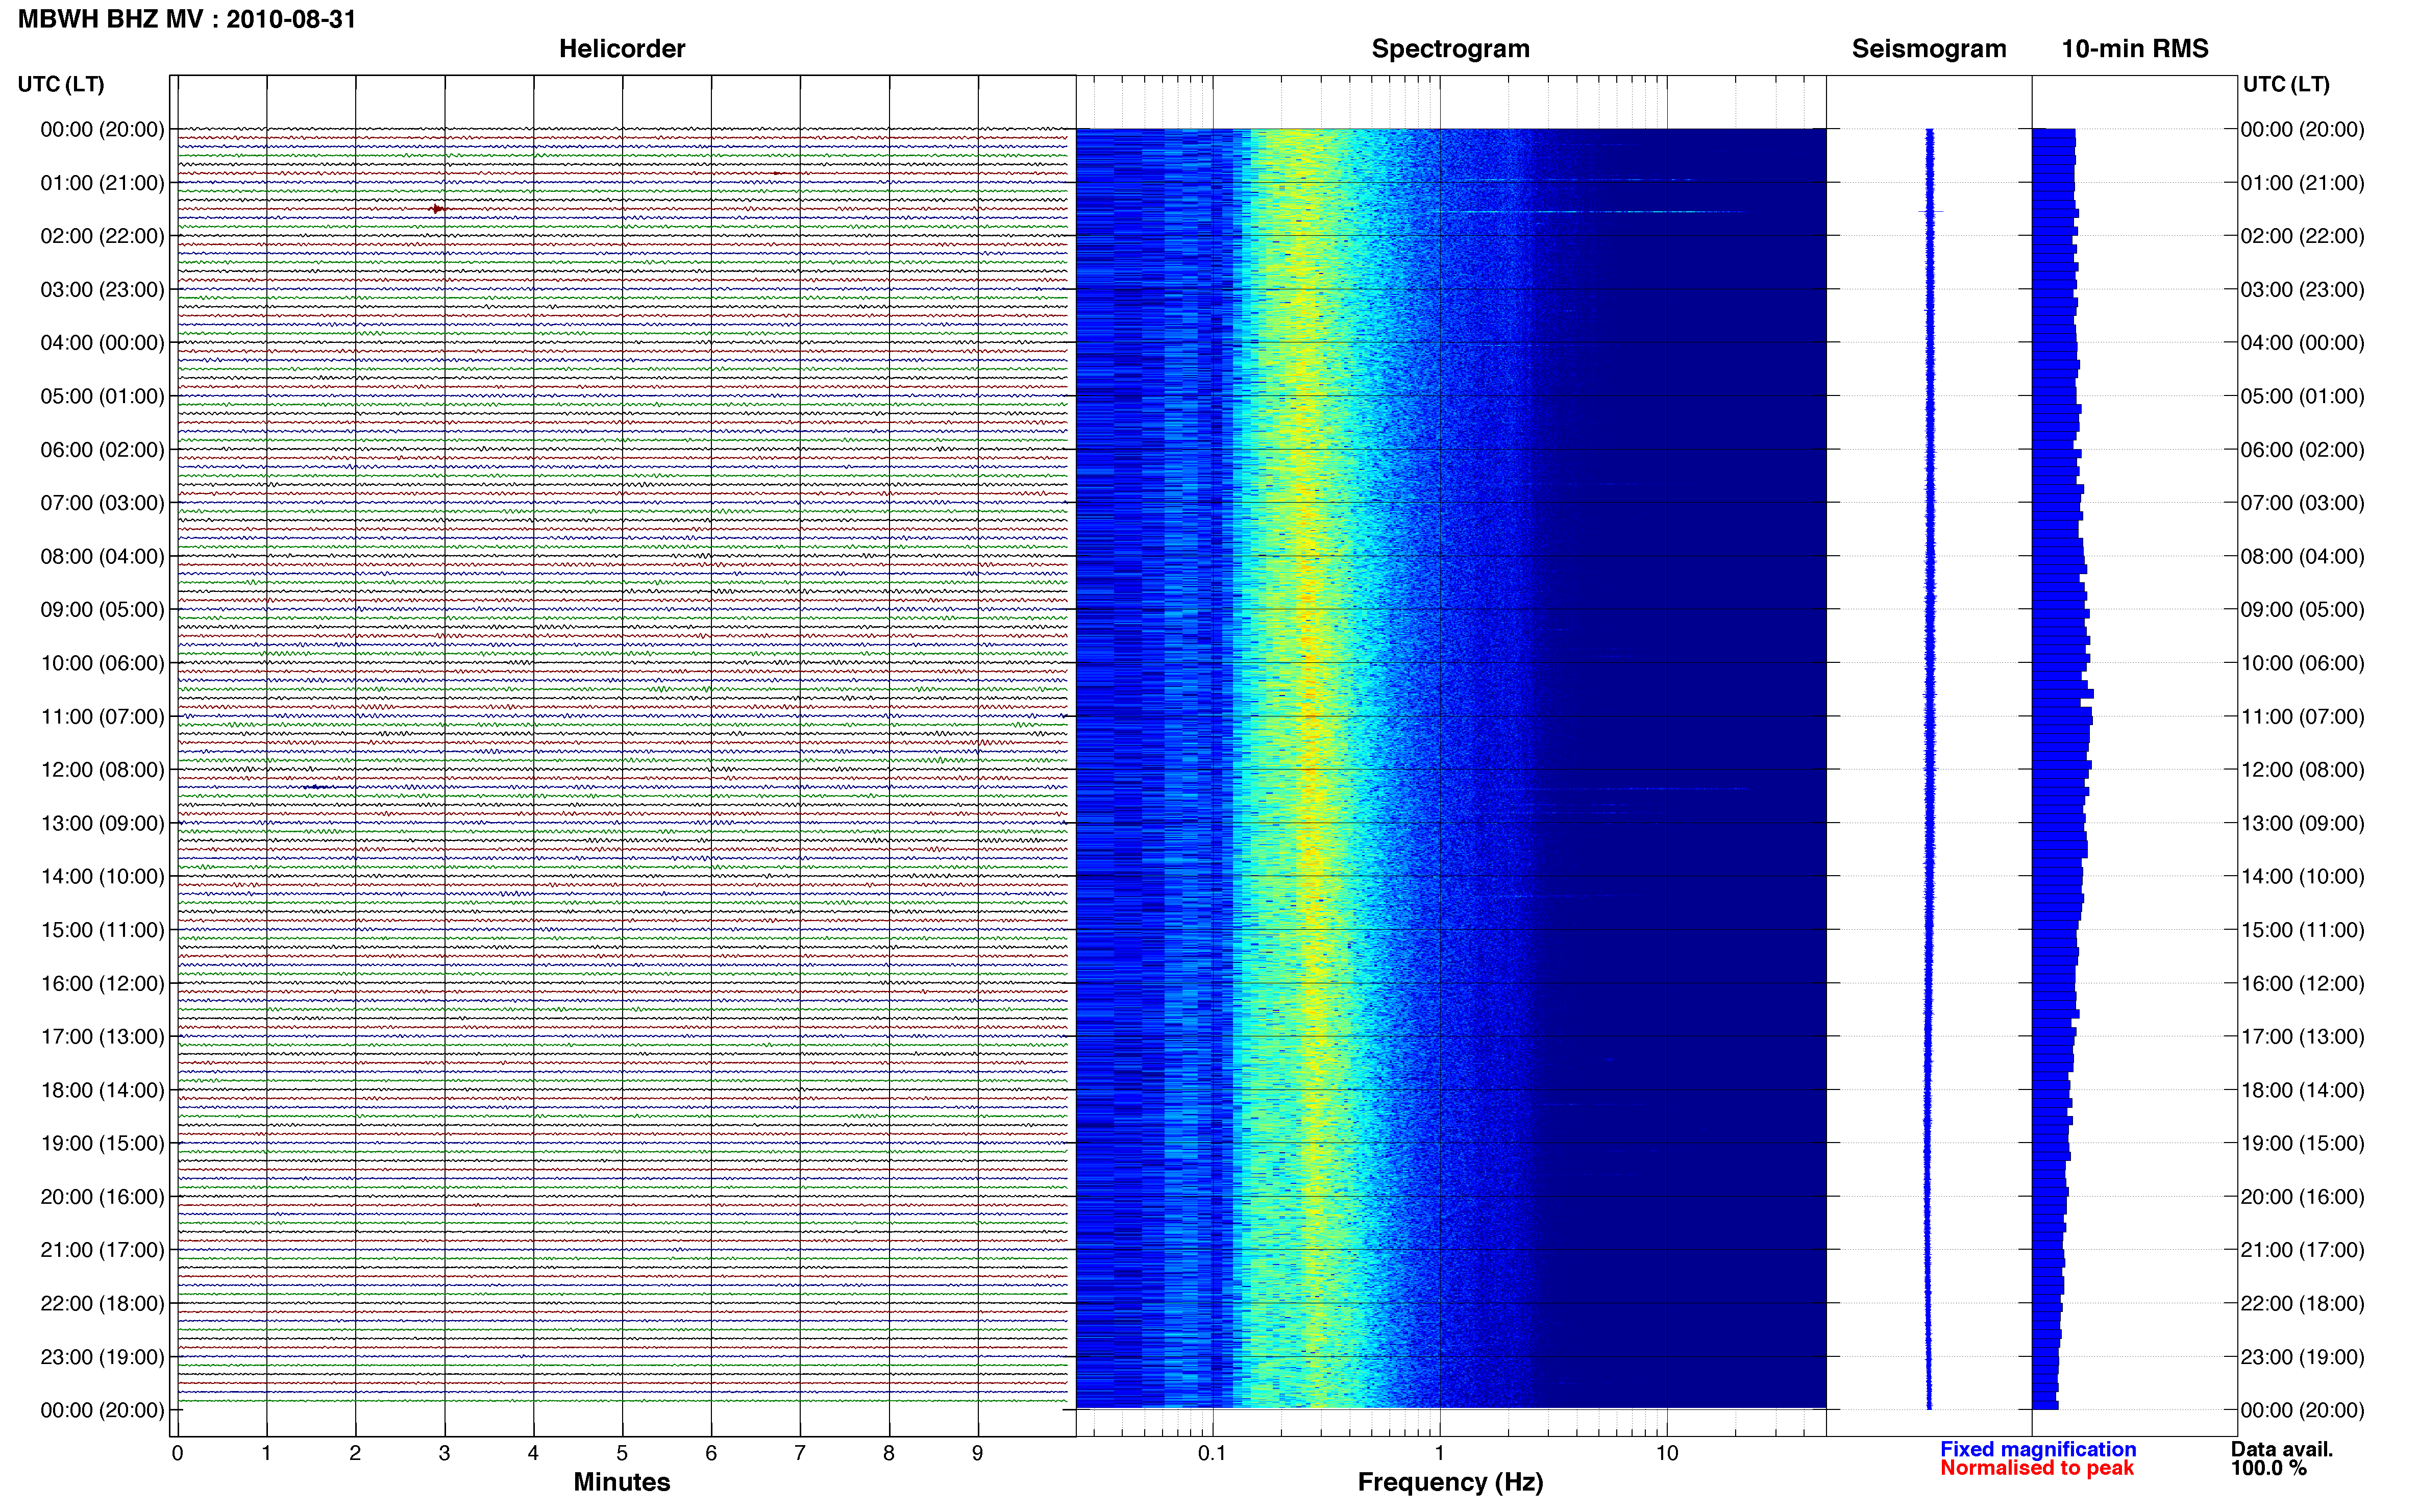Click the "9" tick on the Minutes axis
This screenshot has width=2419, height=1512.
(978, 1453)
